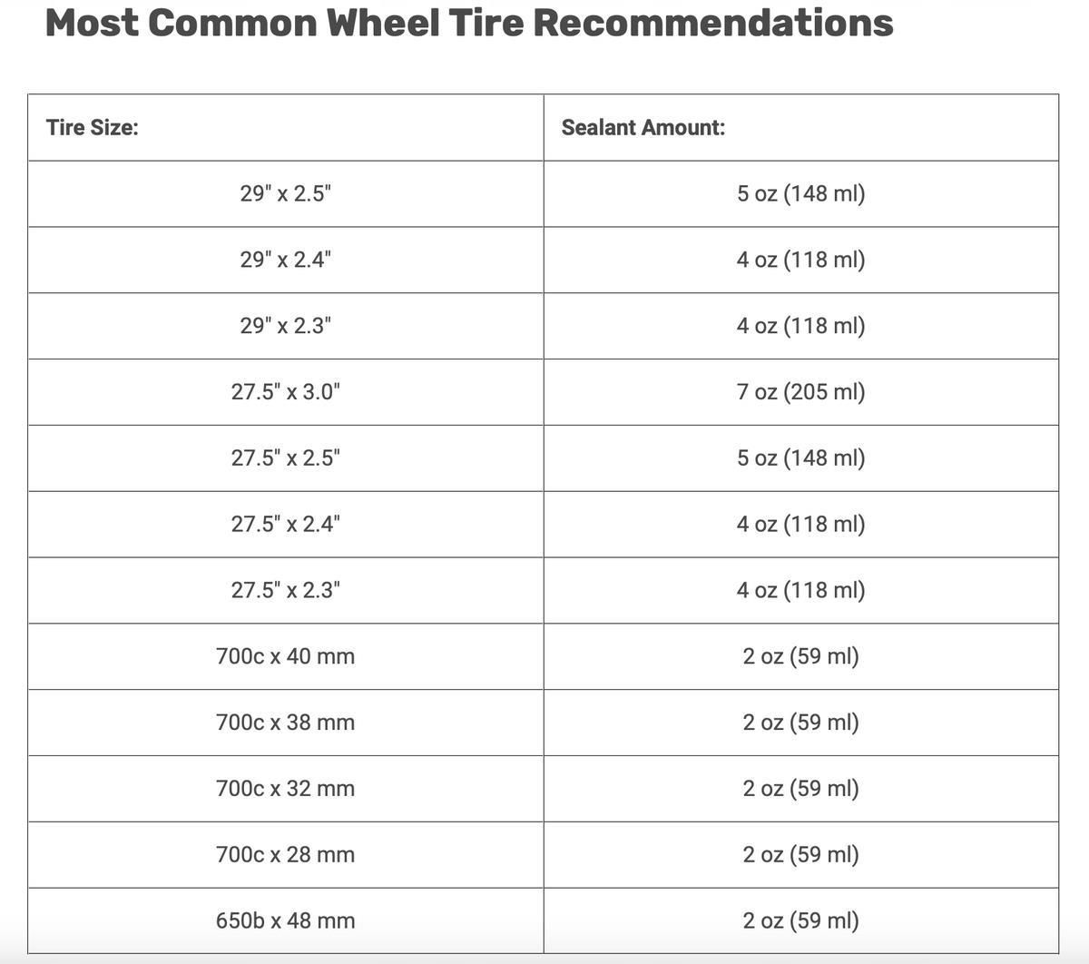Select 4 oz (118 ml) for 29" x 2.4"
The image size is (1089, 964).
click(801, 261)
